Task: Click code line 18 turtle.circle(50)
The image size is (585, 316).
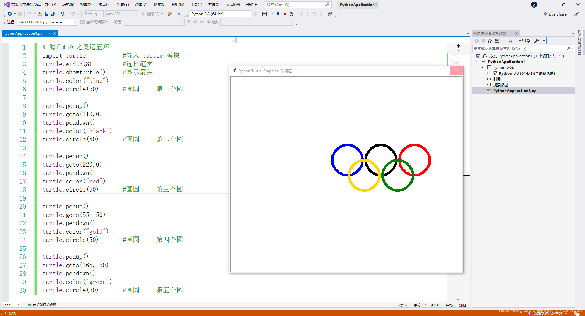Action: [x=70, y=190]
